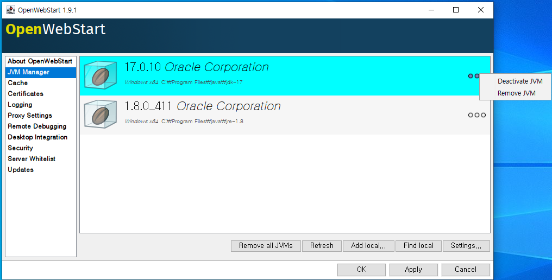Close the OpenWebStart window

click(x=480, y=10)
